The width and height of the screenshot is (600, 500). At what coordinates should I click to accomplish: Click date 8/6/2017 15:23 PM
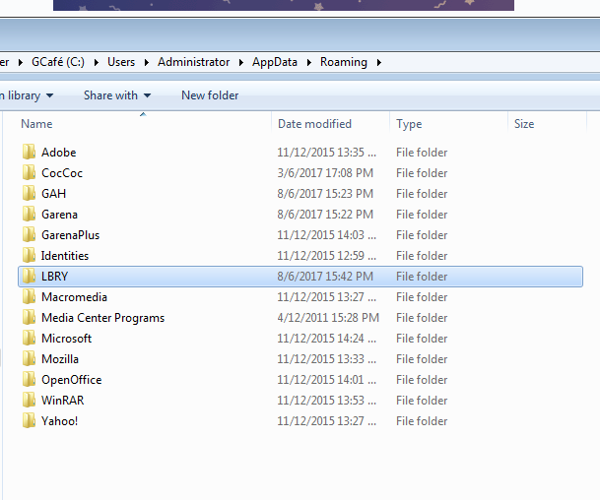coord(325,194)
